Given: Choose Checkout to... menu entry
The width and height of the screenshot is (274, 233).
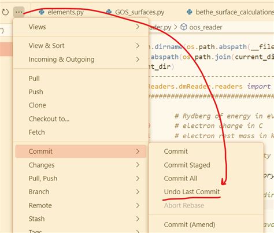Looking at the screenshot, I should tap(81, 119).
